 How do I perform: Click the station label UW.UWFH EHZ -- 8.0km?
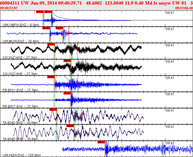coord(21,25)
